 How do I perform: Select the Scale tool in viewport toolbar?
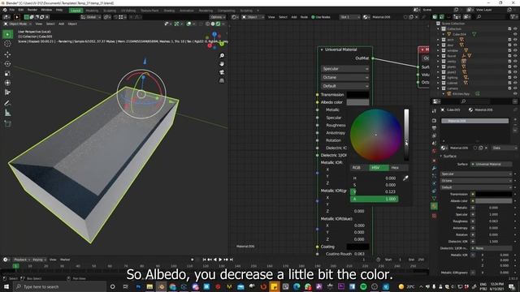tap(7, 73)
